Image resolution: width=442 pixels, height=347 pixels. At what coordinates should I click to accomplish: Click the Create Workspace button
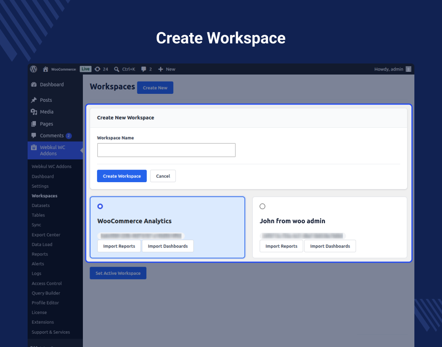tap(122, 176)
